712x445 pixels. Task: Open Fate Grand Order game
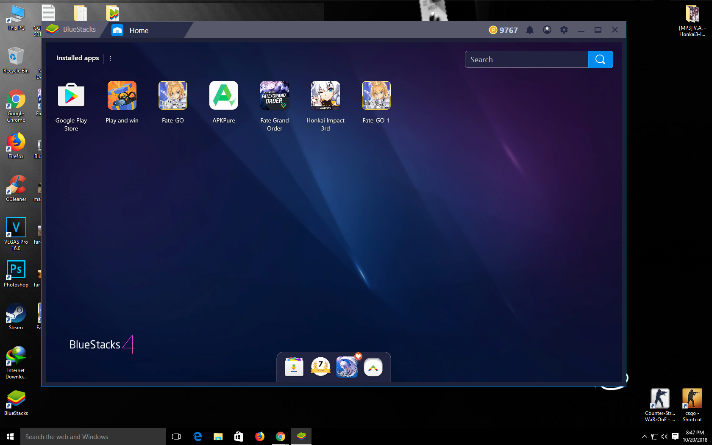pyautogui.click(x=275, y=95)
